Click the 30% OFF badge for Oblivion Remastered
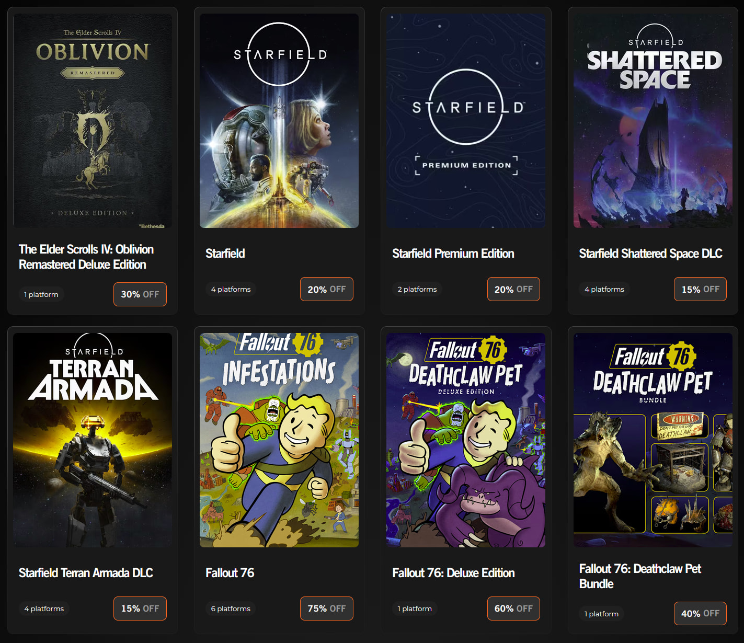The image size is (744, 643). tap(140, 294)
